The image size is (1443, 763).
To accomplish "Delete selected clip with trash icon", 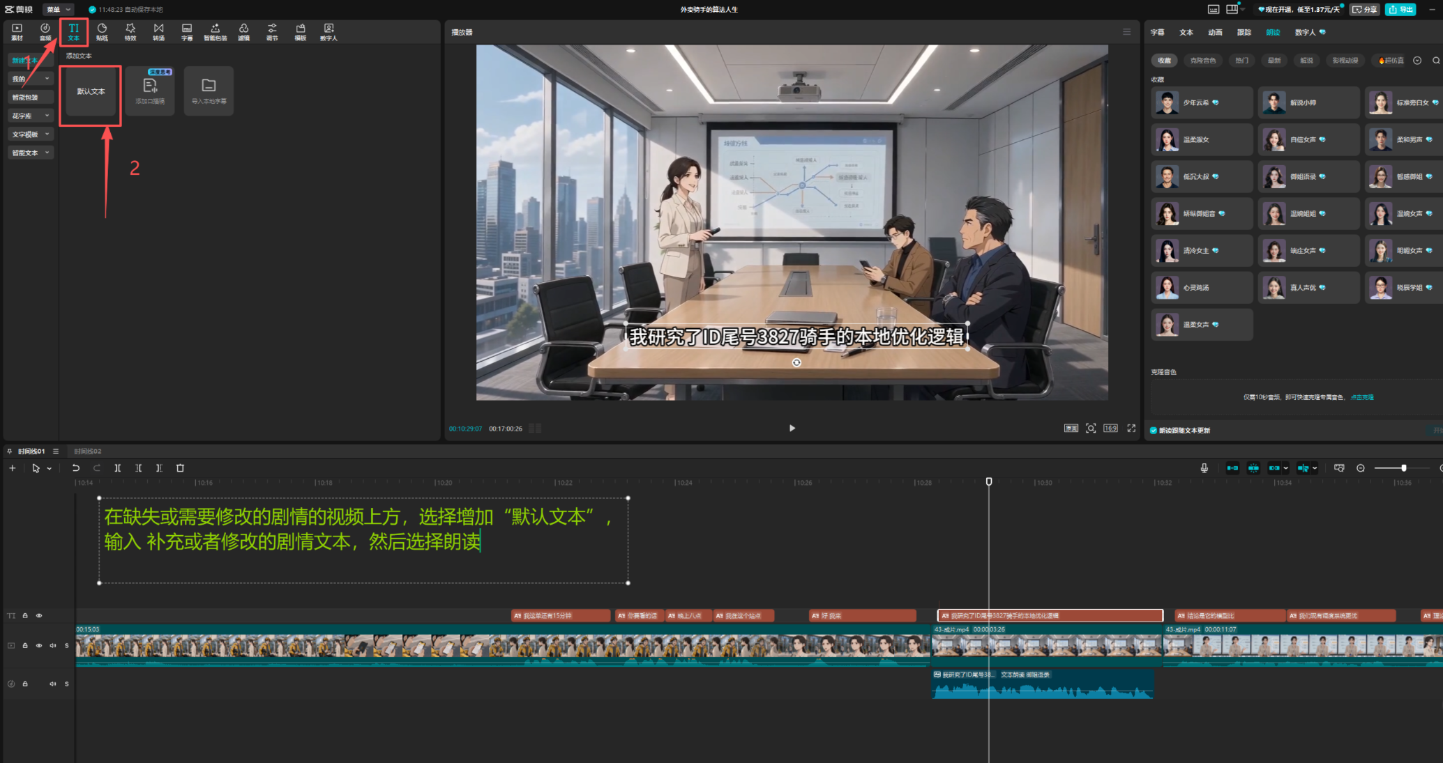I will click(180, 468).
